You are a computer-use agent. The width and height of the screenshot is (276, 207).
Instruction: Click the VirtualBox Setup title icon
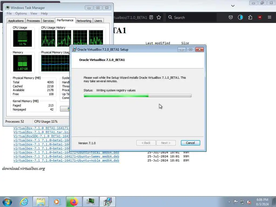pos(74,50)
